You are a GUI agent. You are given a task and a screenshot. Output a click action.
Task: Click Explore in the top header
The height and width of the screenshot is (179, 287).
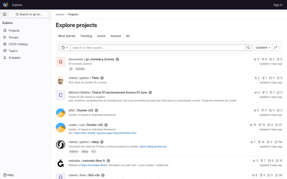17,5
